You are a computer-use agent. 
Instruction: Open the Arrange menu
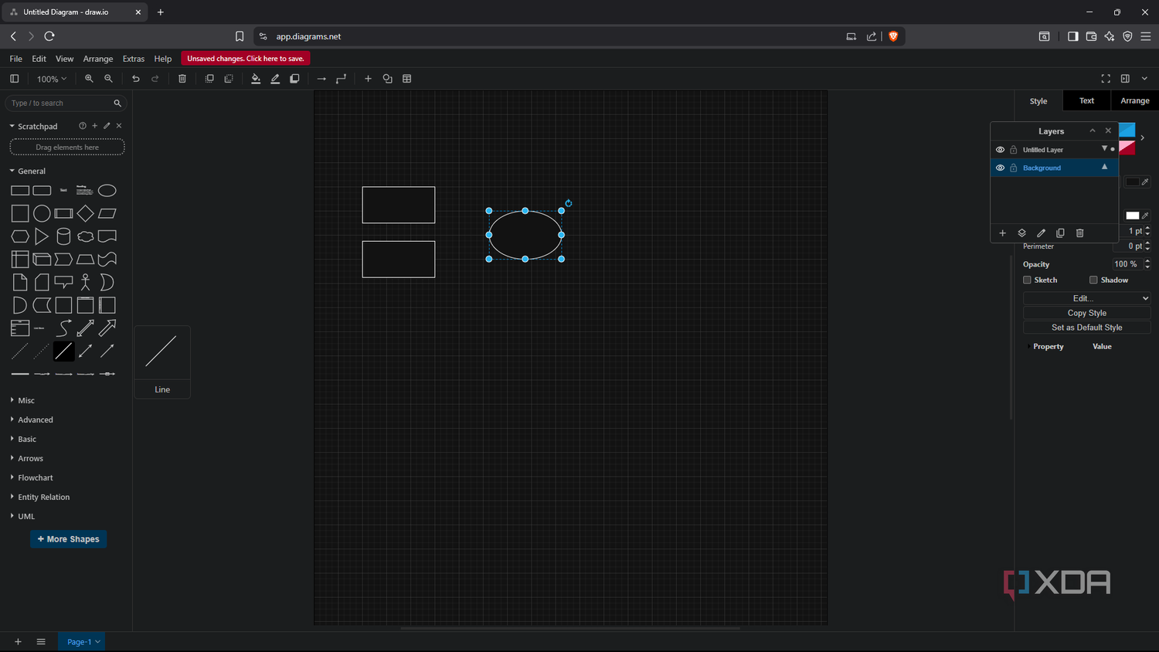pyautogui.click(x=98, y=59)
